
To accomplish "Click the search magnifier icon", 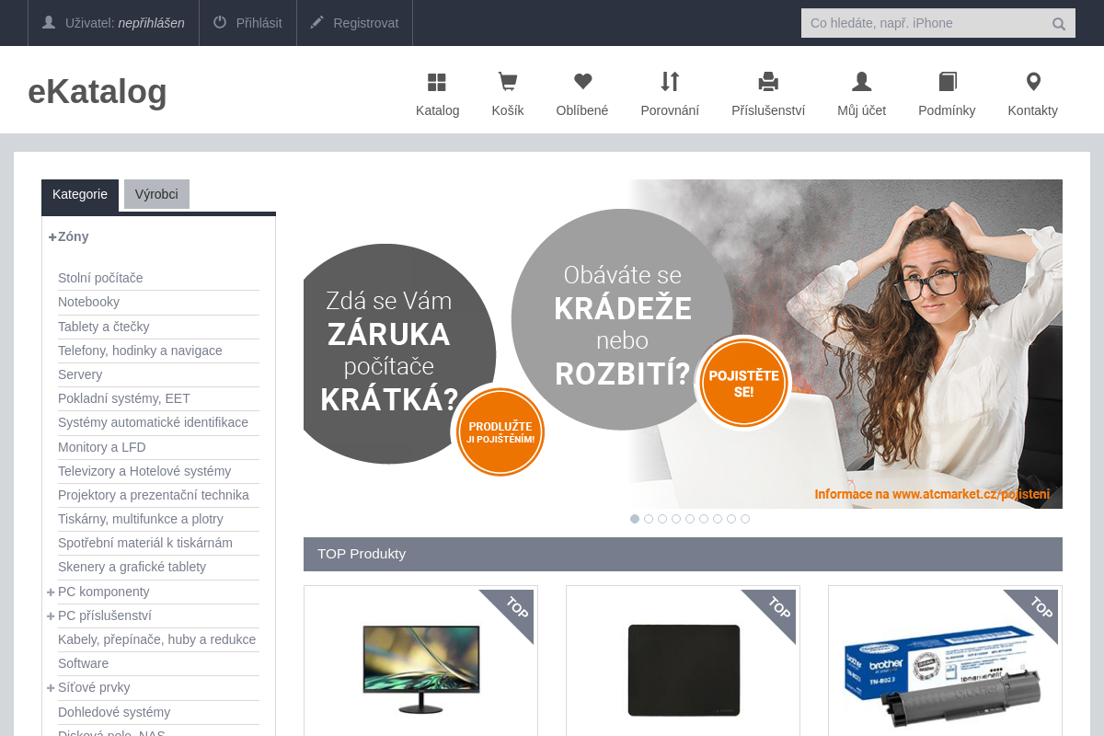I will pos(1058,23).
